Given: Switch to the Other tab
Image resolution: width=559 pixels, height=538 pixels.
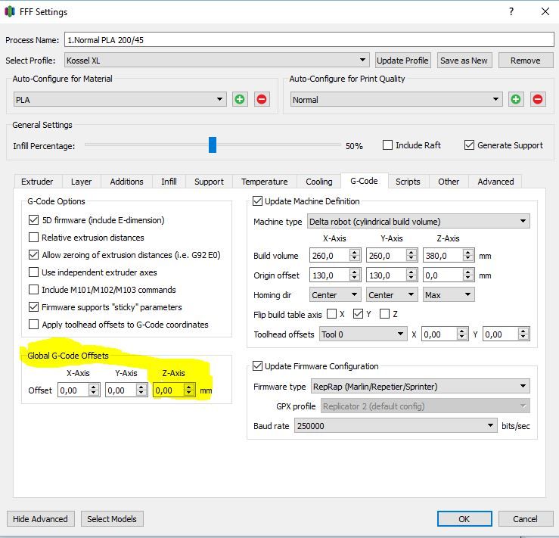Looking at the screenshot, I should point(449,182).
